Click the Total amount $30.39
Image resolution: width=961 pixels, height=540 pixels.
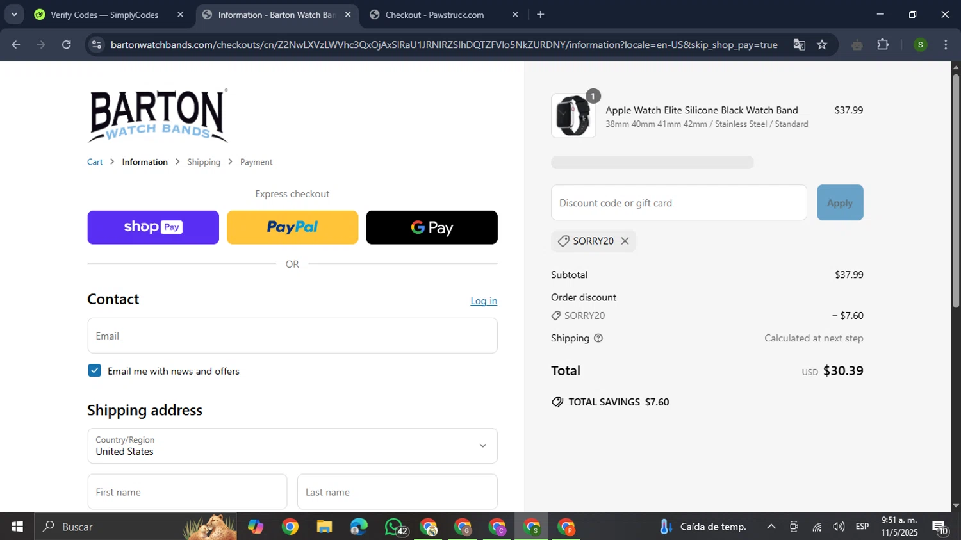843,371
